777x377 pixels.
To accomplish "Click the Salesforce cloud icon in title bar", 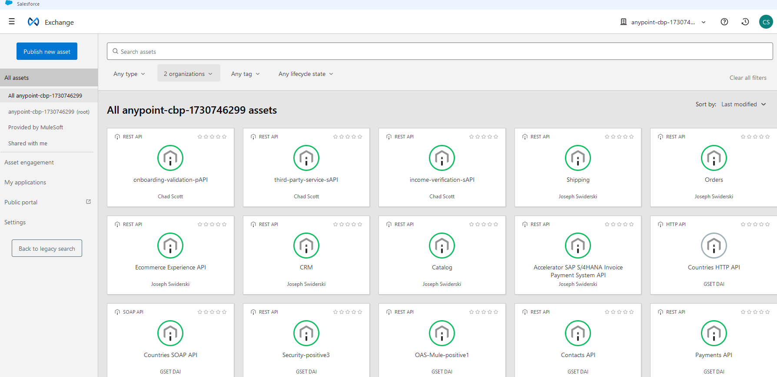I will [9, 3].
